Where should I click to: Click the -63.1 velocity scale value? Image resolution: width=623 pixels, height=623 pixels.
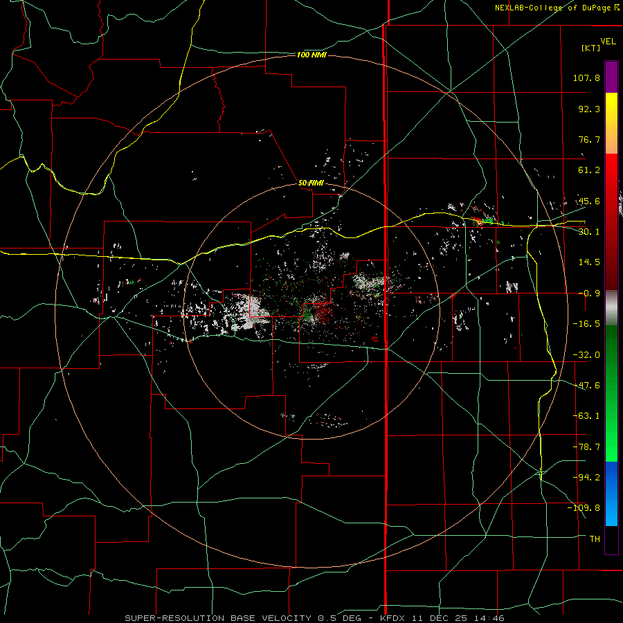coord(586,416)
